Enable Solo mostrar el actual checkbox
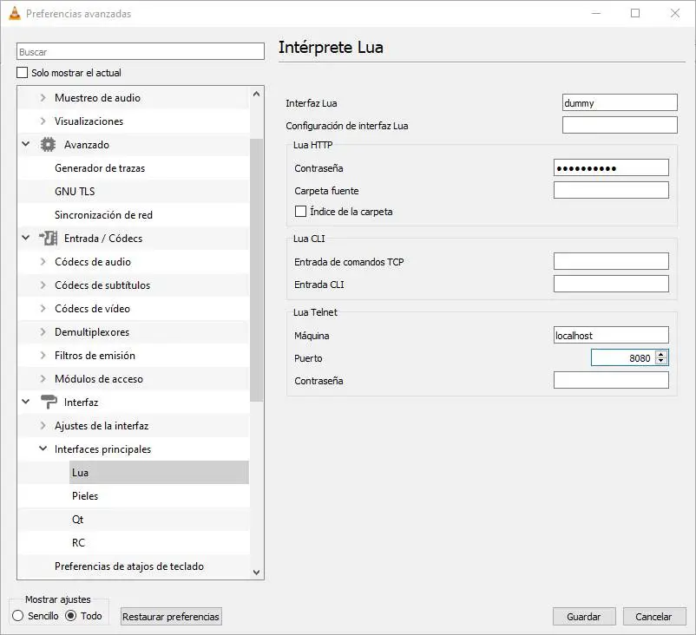The width and height of the screenshot is (696, 635). point(23,72)
